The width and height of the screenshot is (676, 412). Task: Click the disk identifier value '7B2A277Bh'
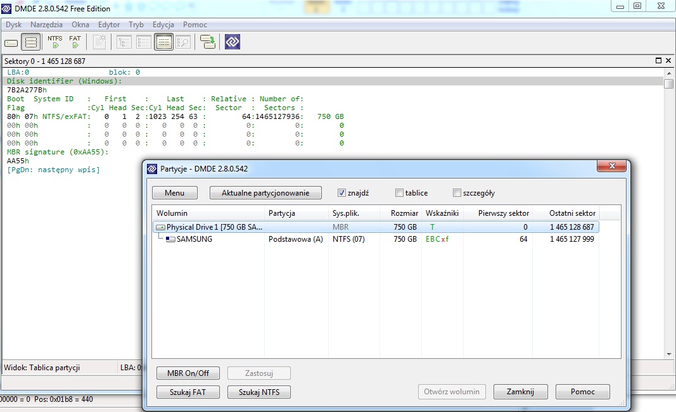click(27, 90)
